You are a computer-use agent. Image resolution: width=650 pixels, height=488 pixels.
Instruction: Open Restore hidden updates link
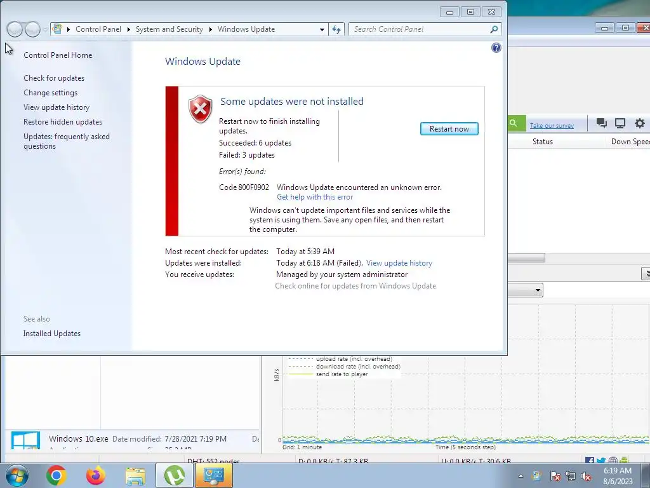point(63,121)
